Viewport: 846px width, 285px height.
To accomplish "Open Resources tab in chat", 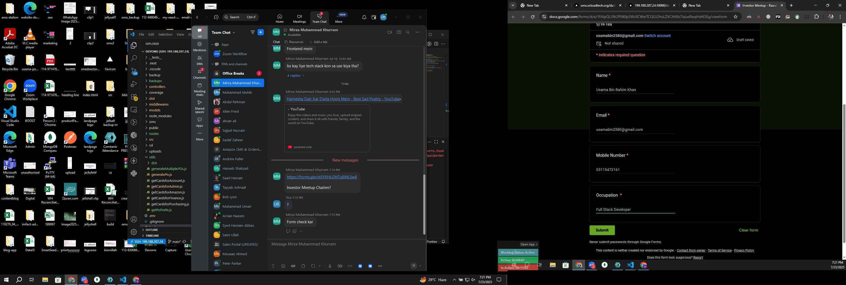I will coord(294,42).
